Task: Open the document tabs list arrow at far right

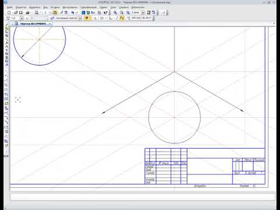Action: pyautogui.click(x=274, y=23)
